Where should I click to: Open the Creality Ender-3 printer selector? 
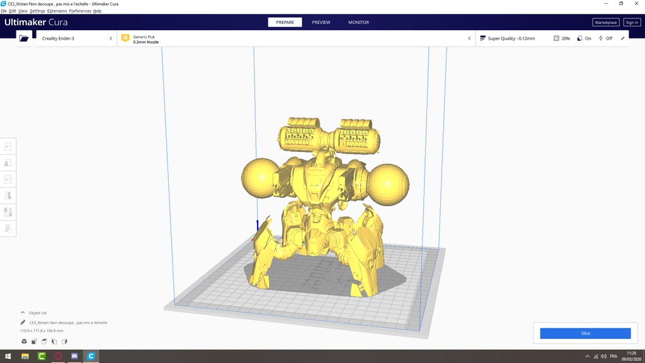[76, 38]
